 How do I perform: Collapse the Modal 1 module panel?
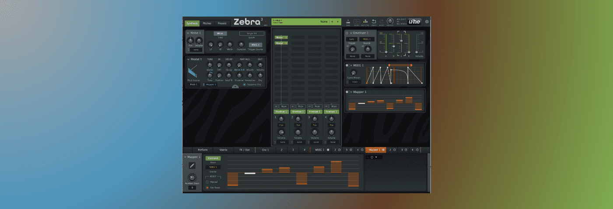point(188,59)
